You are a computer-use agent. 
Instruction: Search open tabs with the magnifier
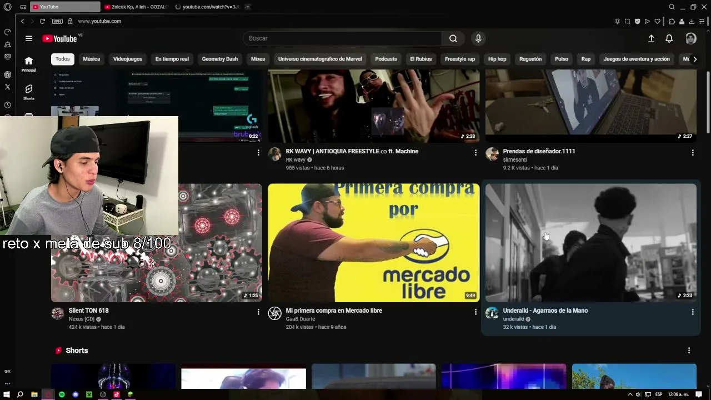[672, 7]
